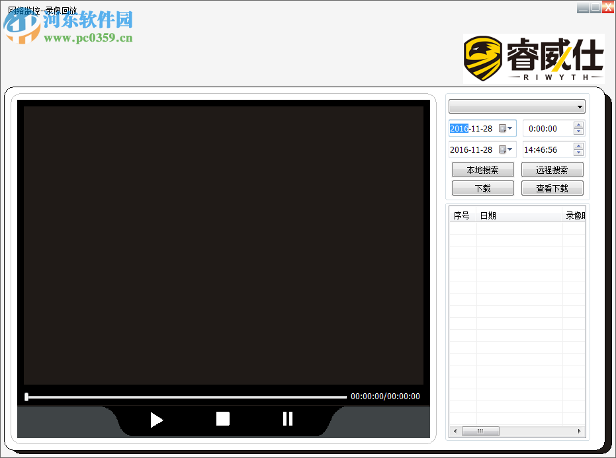The image size is (616, 458).
Task: Open calendar picker for the start date 2016-11-28
Action: pos(501,128)
